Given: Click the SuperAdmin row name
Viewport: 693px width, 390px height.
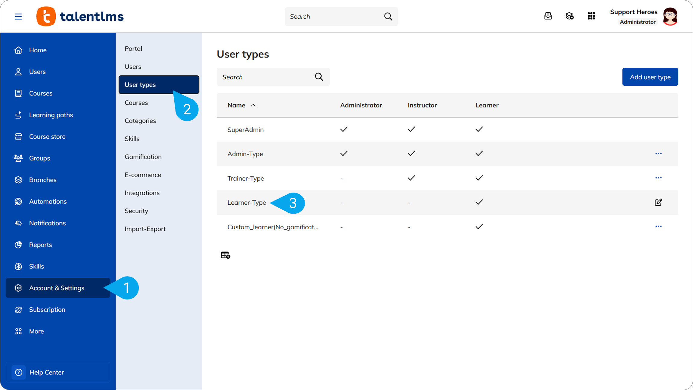Looking at the screenshot, I should (246, 130).
